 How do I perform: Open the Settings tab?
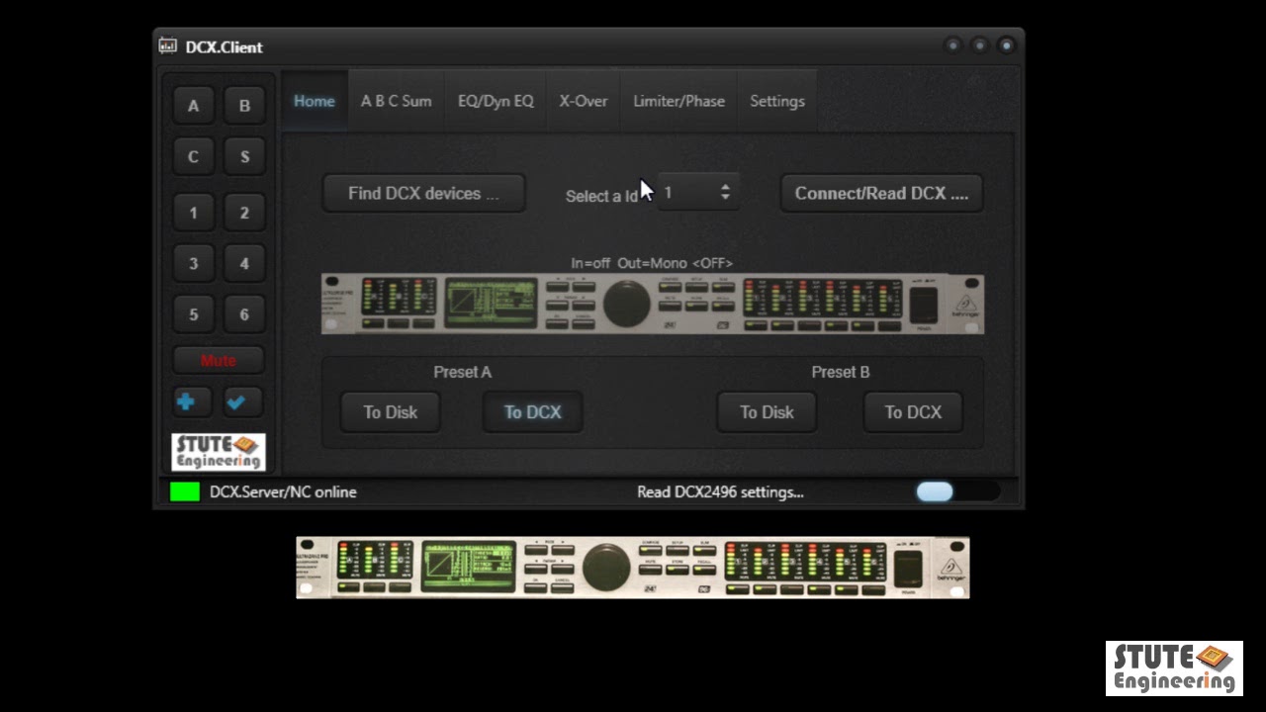pyautogui.click(x=777, y=101)
